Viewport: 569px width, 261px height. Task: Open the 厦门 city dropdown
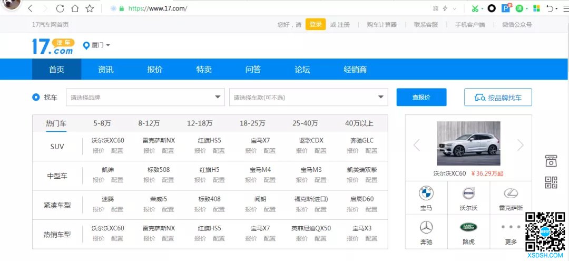coord(101,45)
